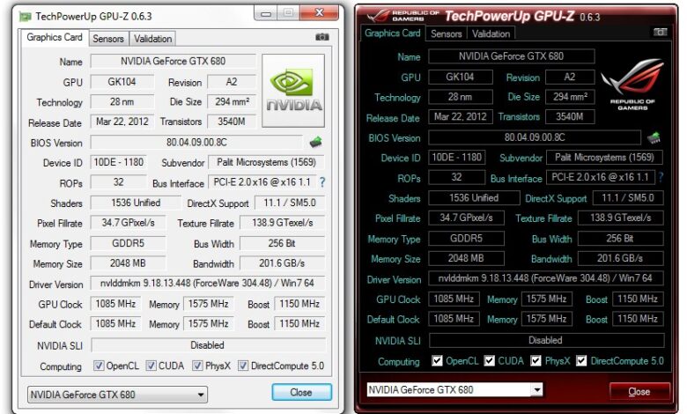Click the GPU-Z app icon in white title bar
This screenshot has height=414, width=687.
tap(26, 17)
